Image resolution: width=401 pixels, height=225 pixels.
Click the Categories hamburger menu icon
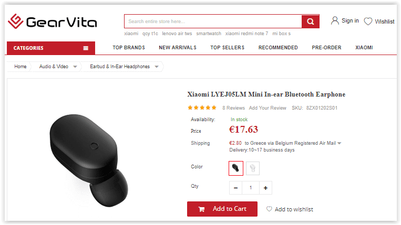pyautogui.click(x=86, y=48)
